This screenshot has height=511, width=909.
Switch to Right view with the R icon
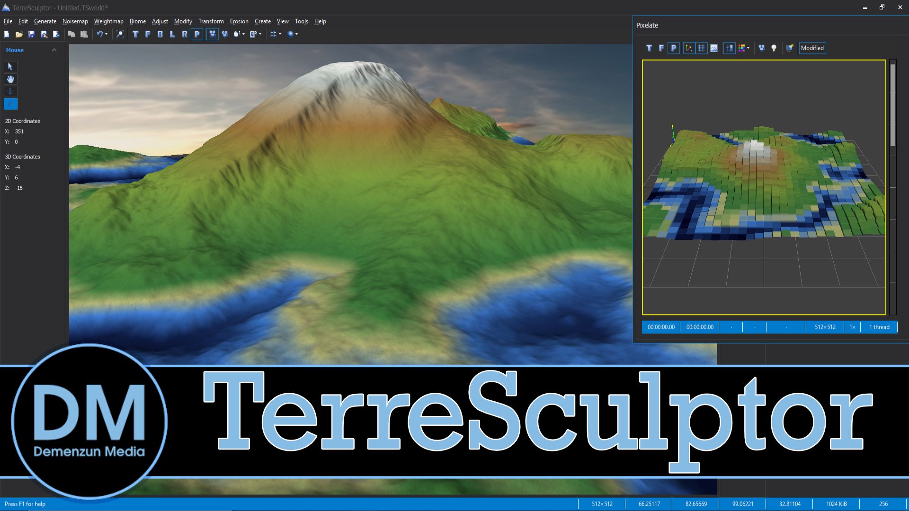(x=185, y=34)
